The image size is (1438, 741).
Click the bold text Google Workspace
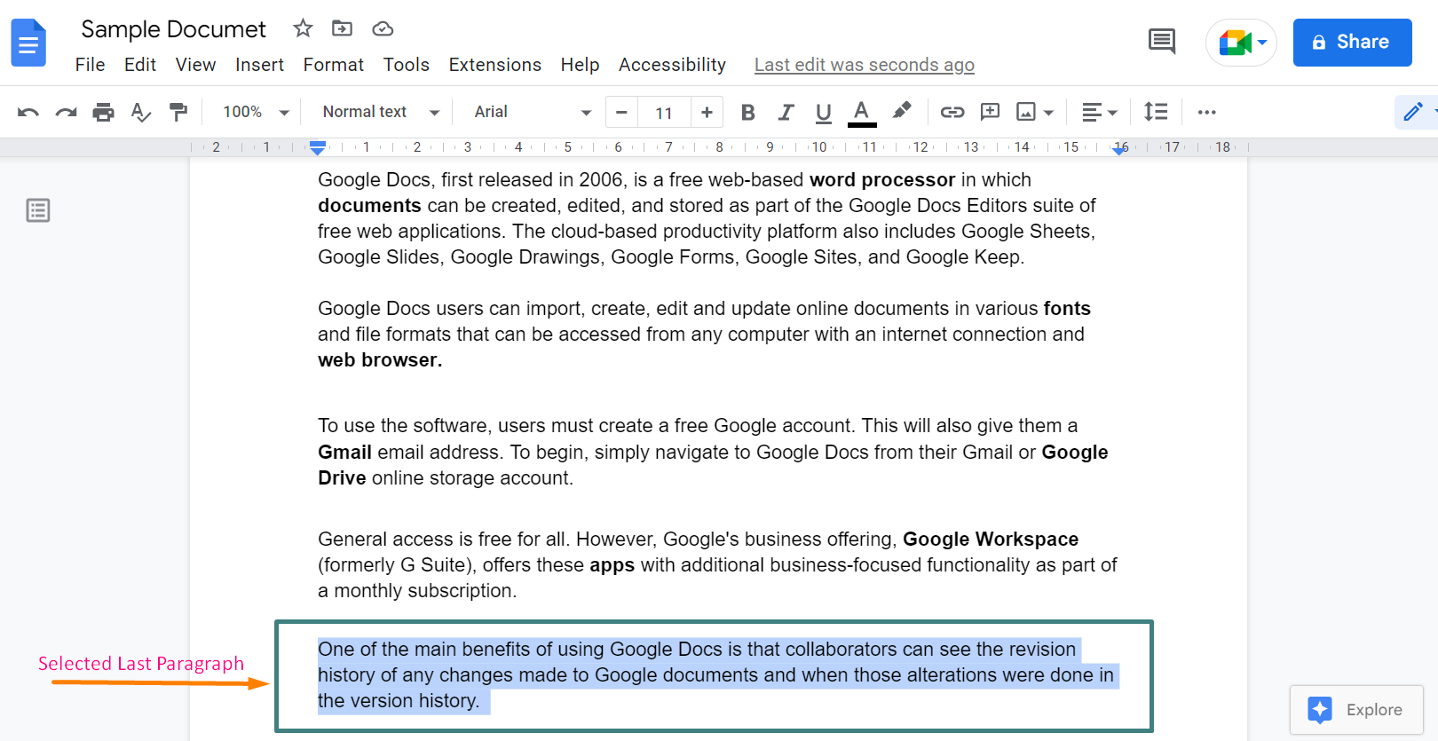pyautogui.click(x=991, y=540)
